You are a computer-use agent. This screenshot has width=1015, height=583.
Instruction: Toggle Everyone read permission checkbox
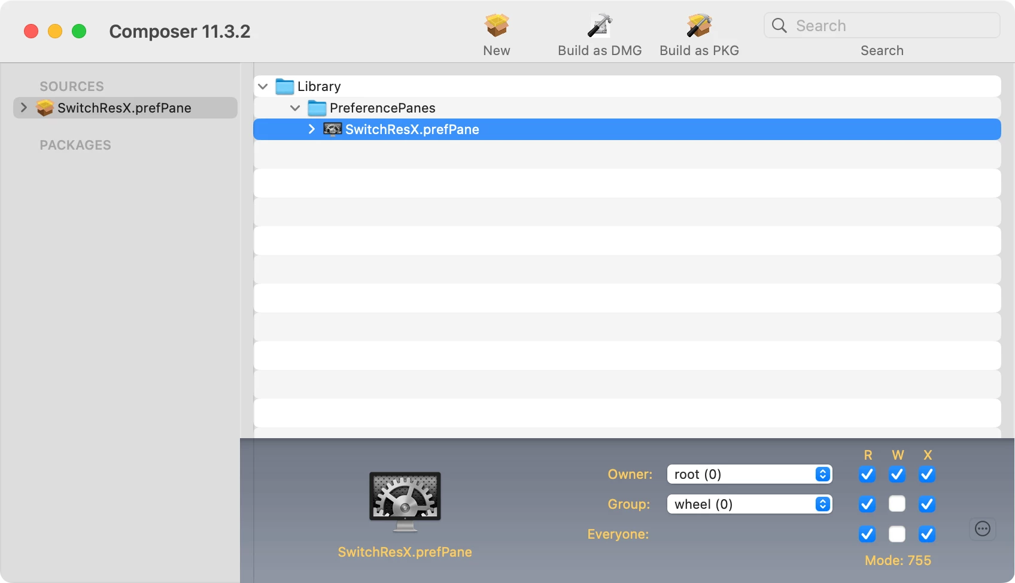point(867,534)
